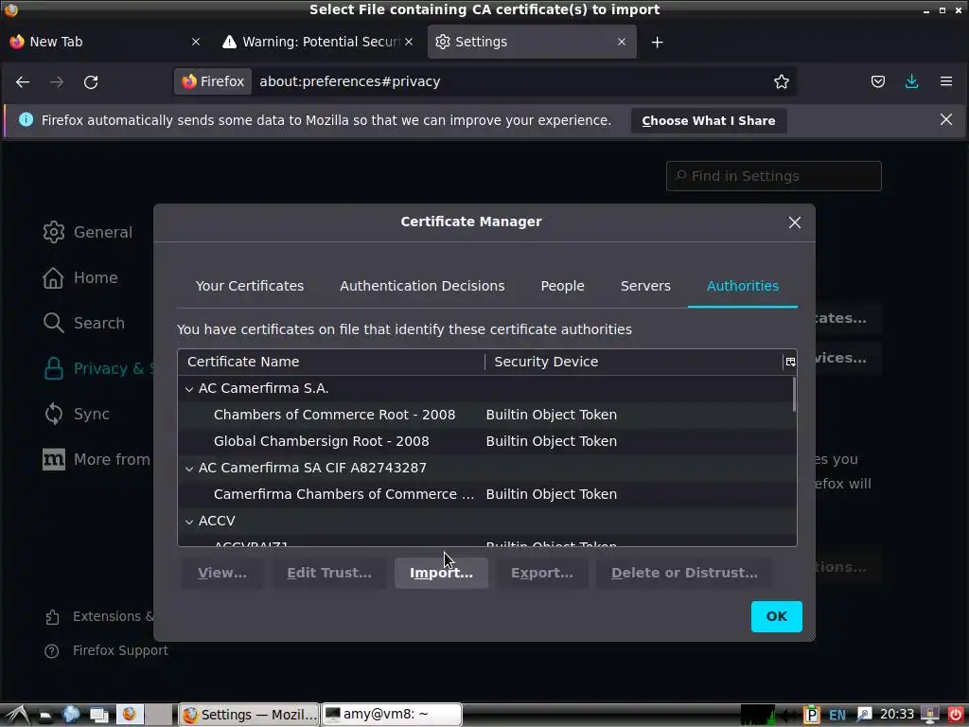Viewport: 969px width, 727px height.
Task: Click the forward navigation arrow
Action: [x=57, y=82]
